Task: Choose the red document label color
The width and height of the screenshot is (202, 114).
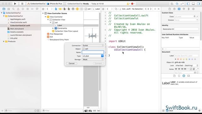Action: [178, 59]
